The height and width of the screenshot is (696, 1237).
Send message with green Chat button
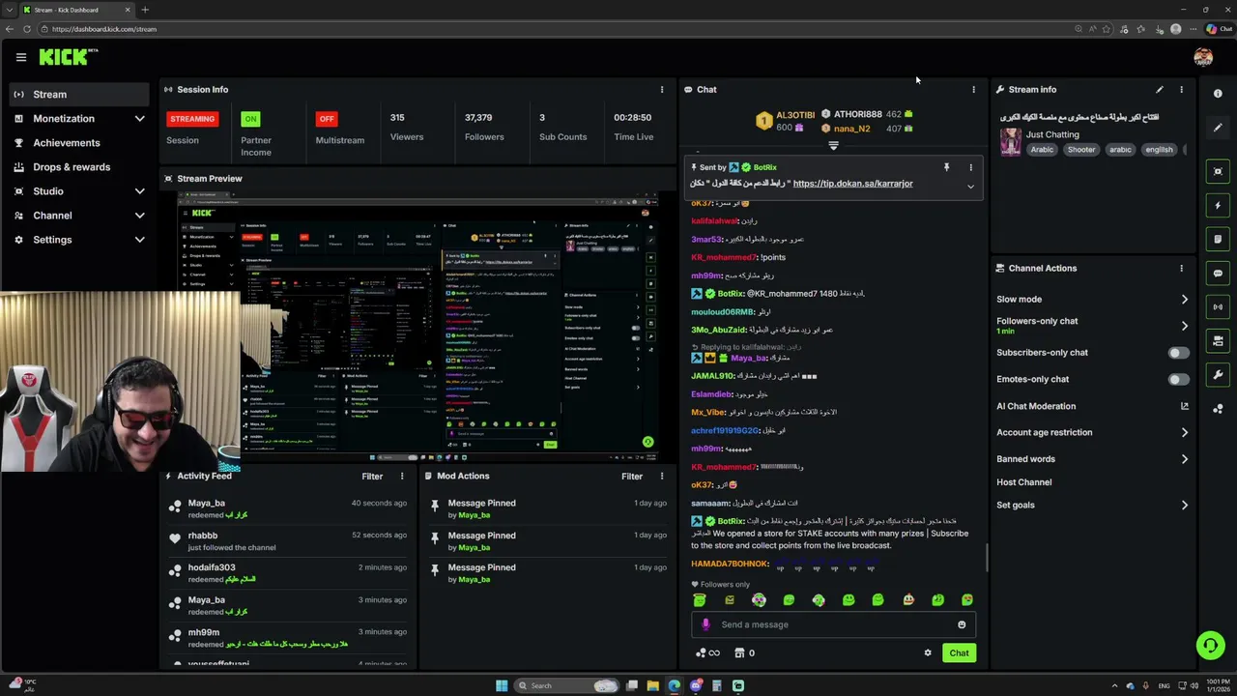coord(959,653)
